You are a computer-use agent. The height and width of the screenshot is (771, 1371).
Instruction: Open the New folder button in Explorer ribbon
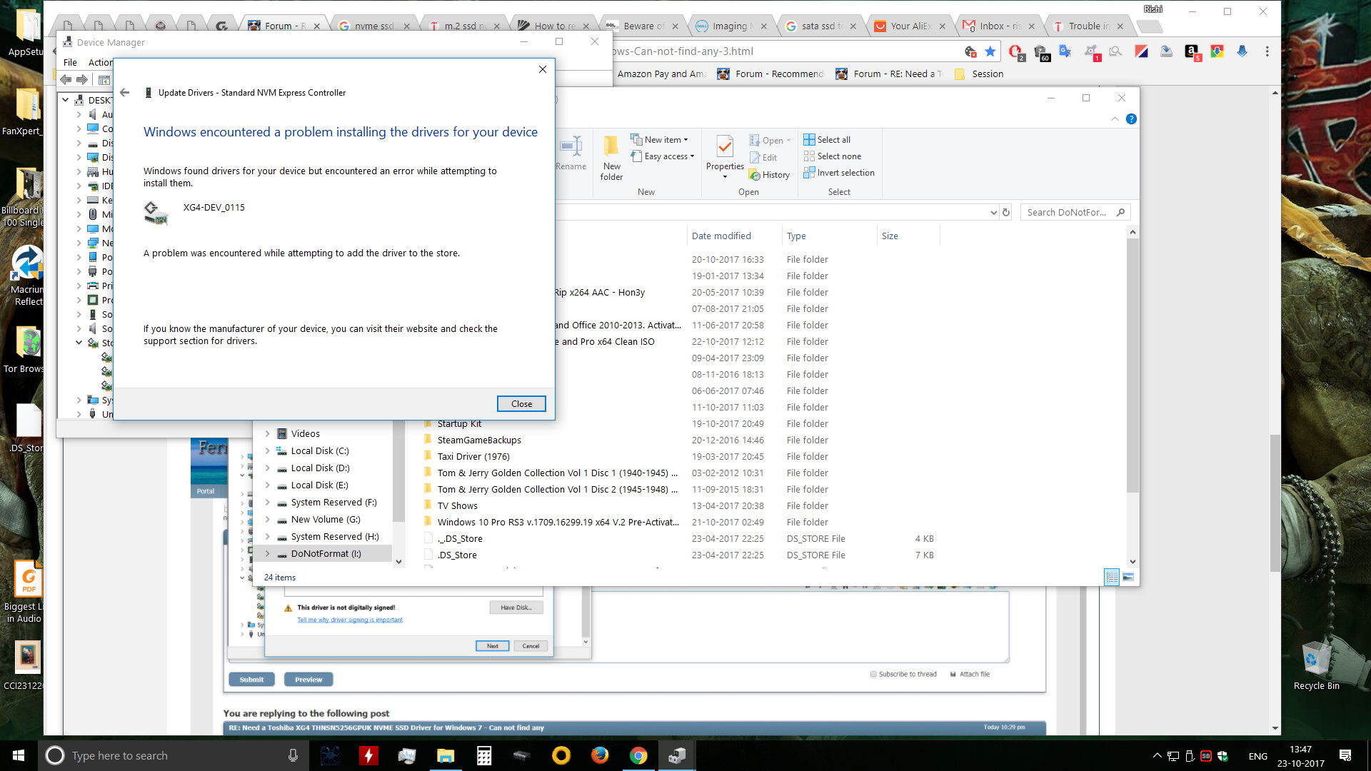coord(611,158)
